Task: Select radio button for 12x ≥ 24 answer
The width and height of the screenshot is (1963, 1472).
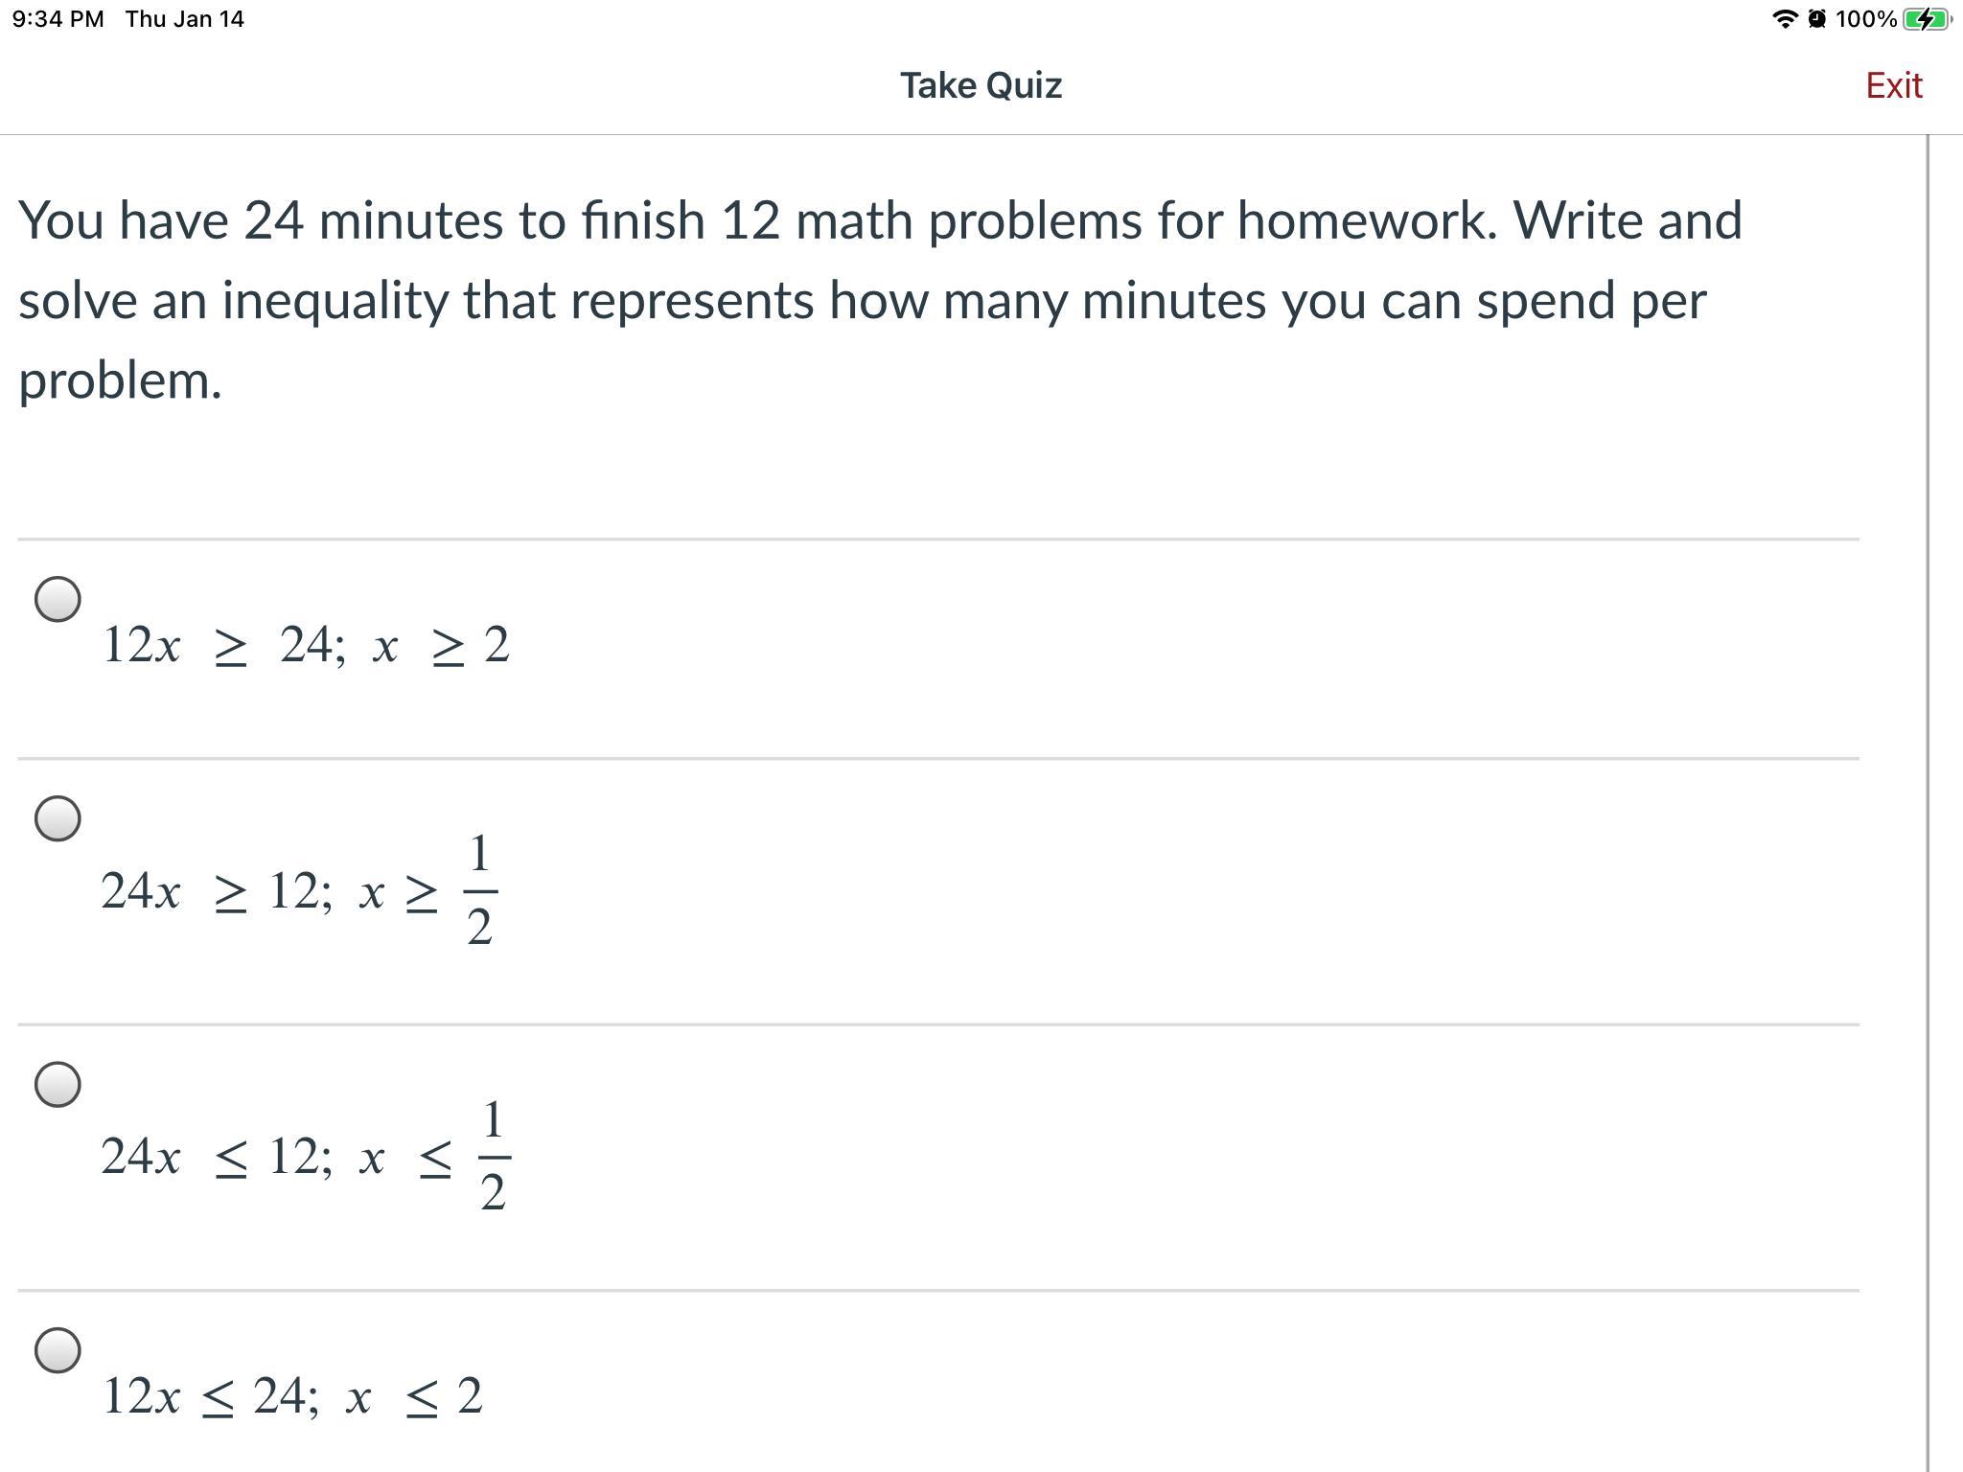Action: (58, 599)
